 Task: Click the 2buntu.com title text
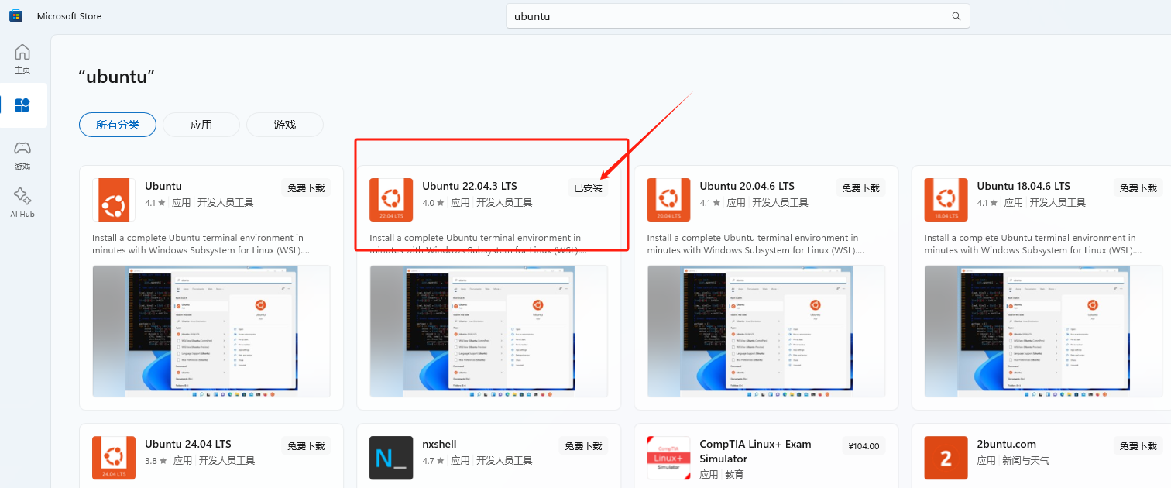point(1006,444)
